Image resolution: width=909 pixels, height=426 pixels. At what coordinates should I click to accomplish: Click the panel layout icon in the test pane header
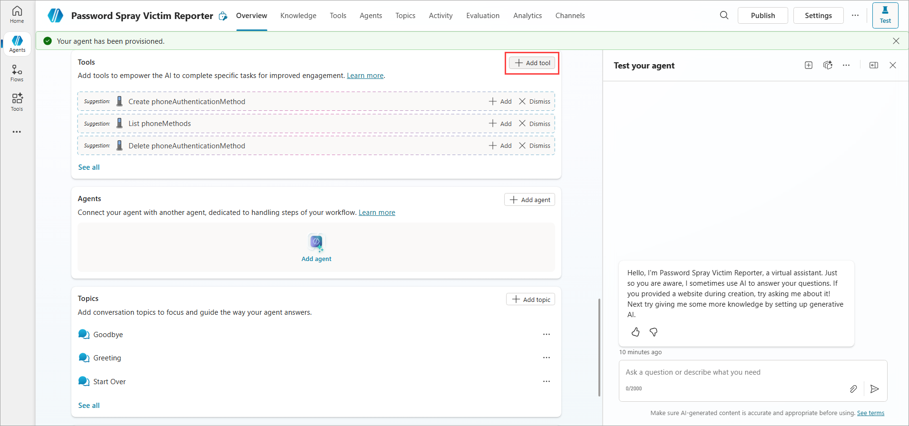pyautogui.click(x=874, y=65)
